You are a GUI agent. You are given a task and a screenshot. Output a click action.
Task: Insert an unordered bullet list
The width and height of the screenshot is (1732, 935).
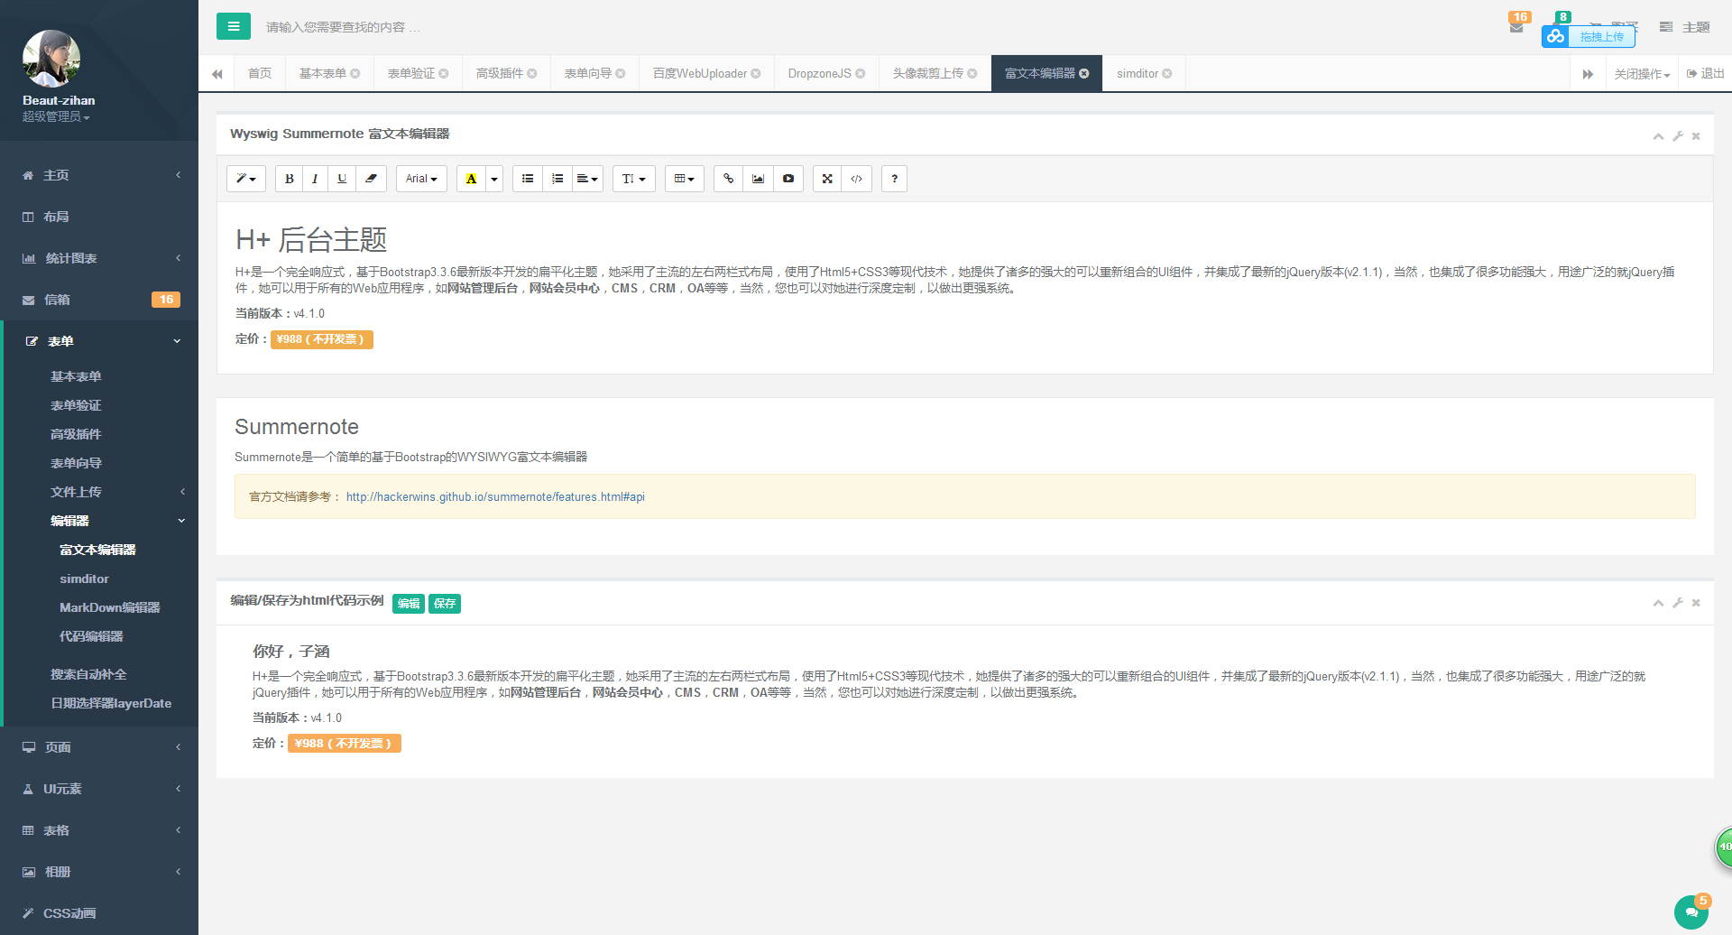528,179
